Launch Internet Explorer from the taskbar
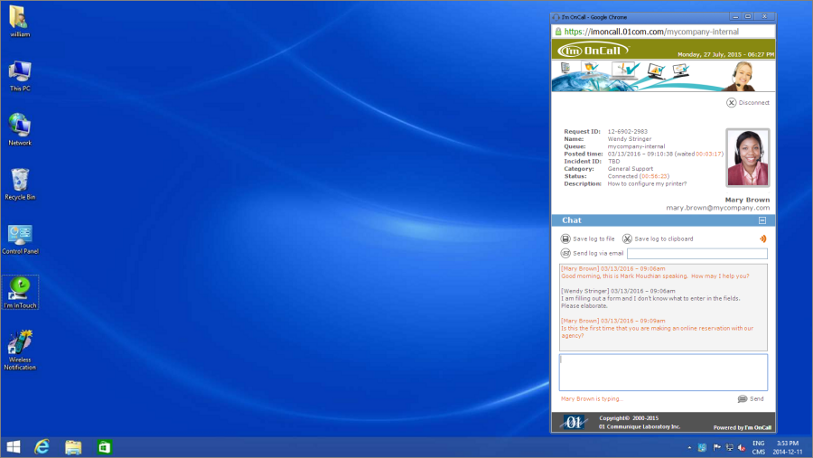This screenshot has height=458, width=813. (42, 447)
